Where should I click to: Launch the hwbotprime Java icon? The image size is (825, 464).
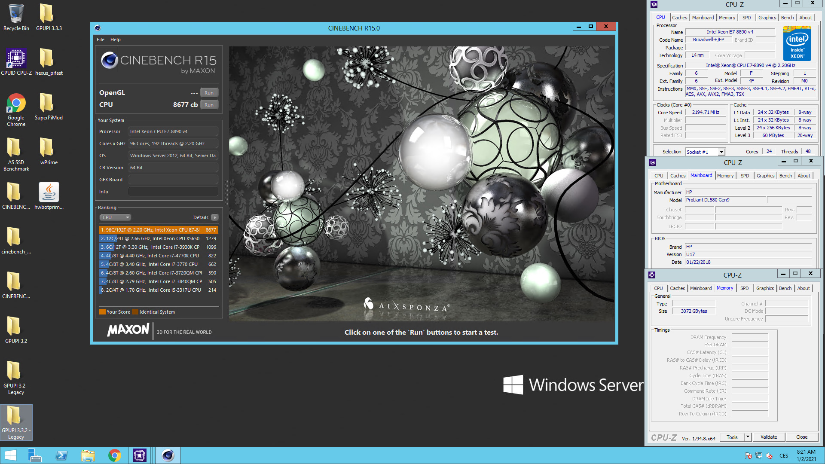[49, 196]
